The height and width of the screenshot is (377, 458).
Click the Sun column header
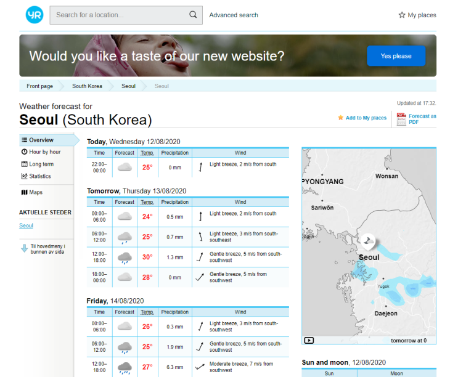click(329, 373)
